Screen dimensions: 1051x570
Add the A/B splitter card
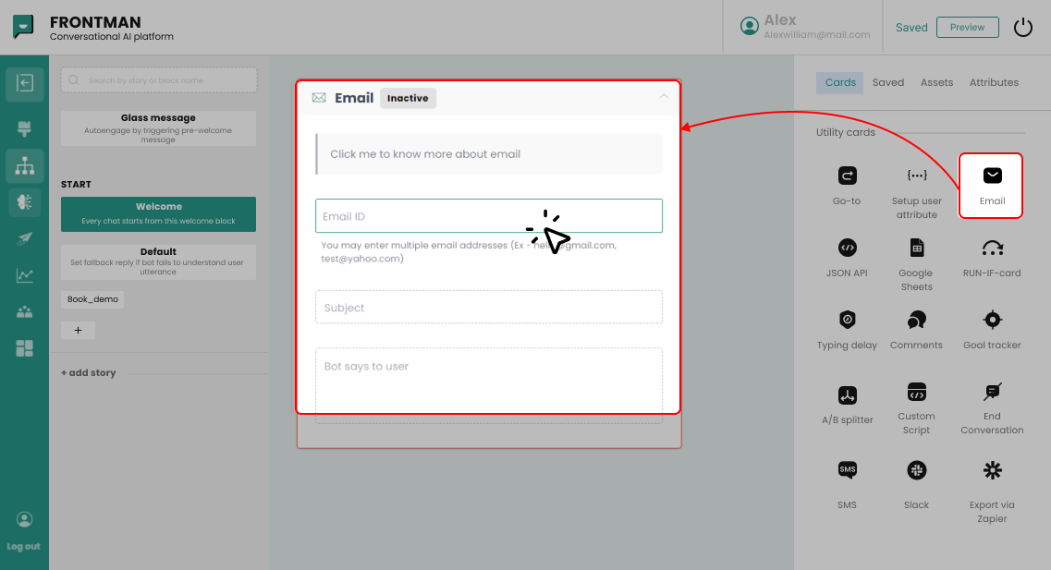tap(847, 404)
